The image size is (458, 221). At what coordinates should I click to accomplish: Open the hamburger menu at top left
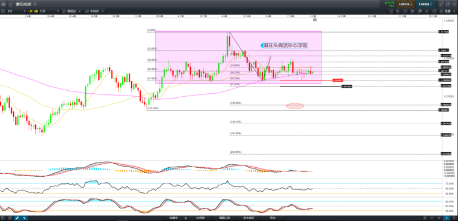click(x=3, y=4)
